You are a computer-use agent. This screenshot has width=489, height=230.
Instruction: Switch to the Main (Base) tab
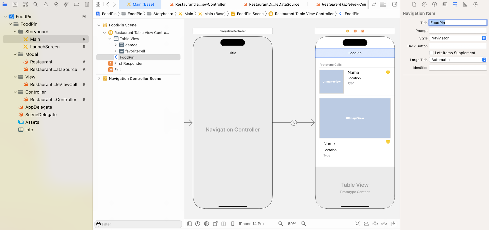coord(143,4)
